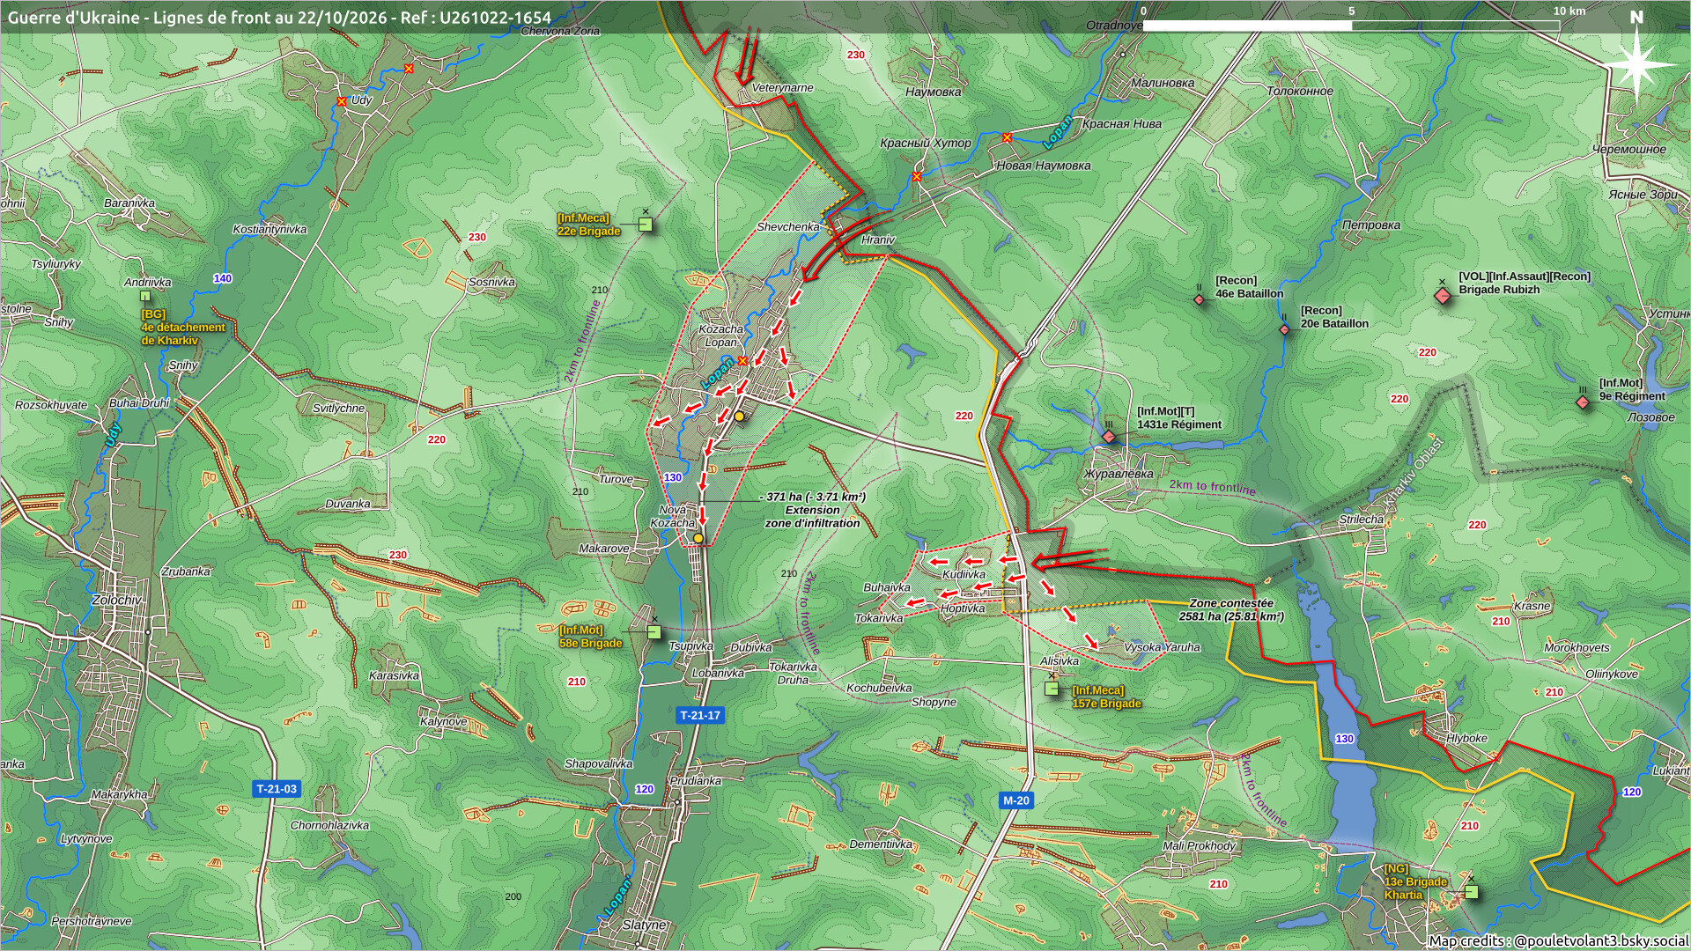
Task: Click the Наумовка village label
Action: click(934, 92)
